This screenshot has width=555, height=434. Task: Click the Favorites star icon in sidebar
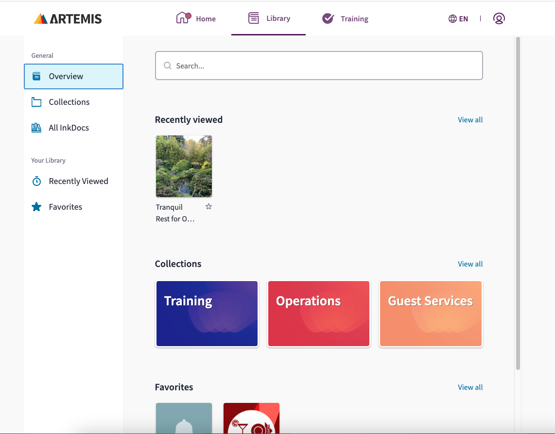[x=36, y=207]
